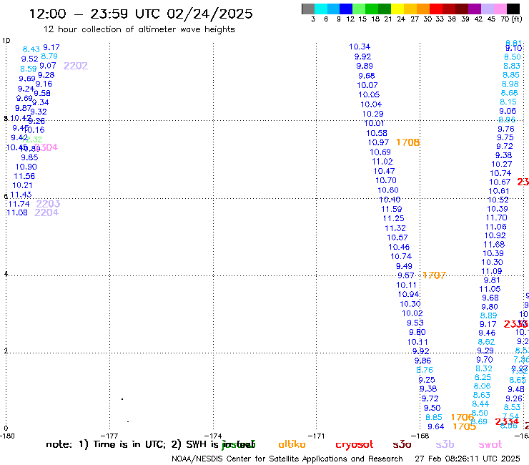
Task: Click the wave height value '11.74'
Action: click(x=19, y=204)
